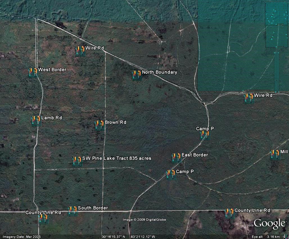Select Camp P placemark icon with label beside it
This screenshot has height=239, width=289.
pyautogui.click(x=171, y=174)
